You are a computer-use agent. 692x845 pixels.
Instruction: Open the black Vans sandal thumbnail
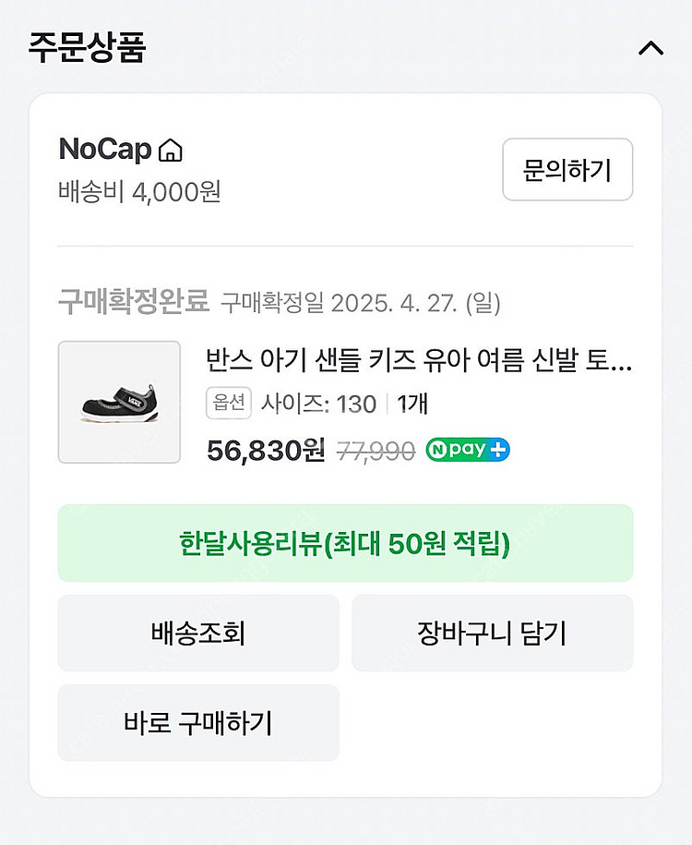(119, 402)
